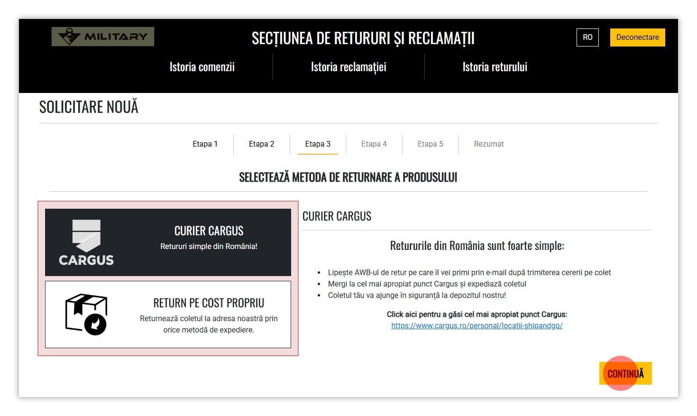This screenshot has width=697, height=416.
Task: Open the Cargus ship-and-go locations link
Action: click(477, 326)
